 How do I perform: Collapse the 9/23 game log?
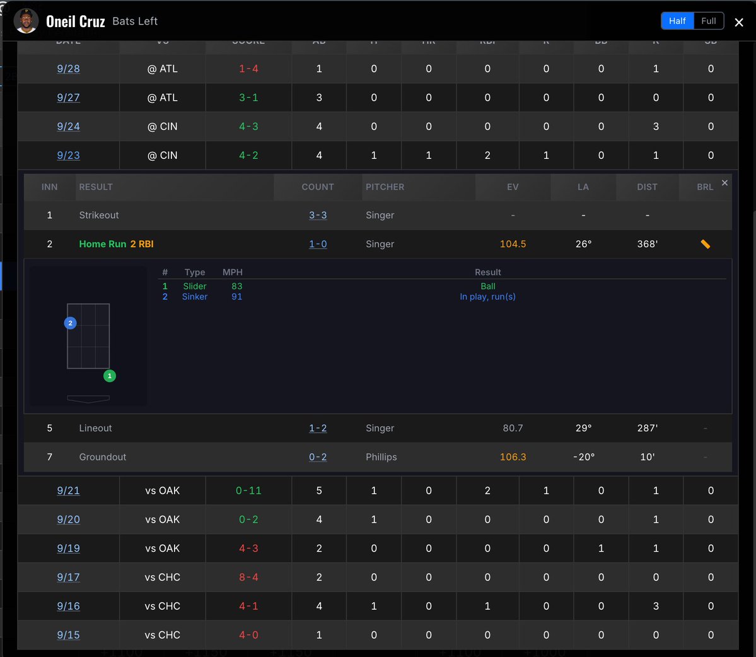pos(69,155)
